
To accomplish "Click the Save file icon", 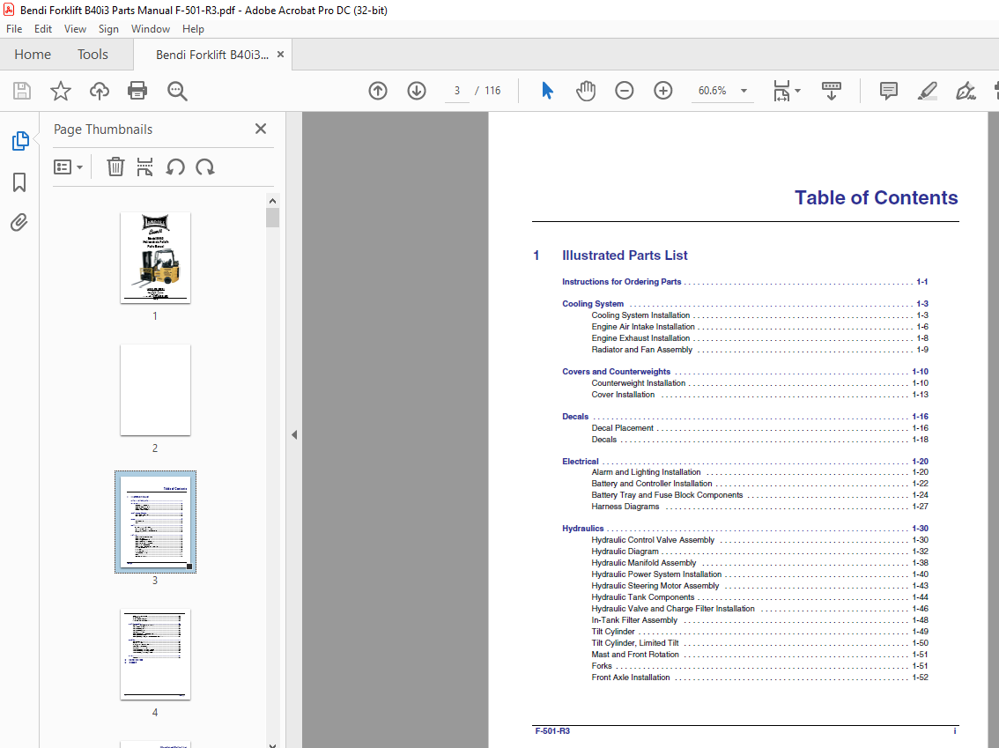I will pos(22,91).
